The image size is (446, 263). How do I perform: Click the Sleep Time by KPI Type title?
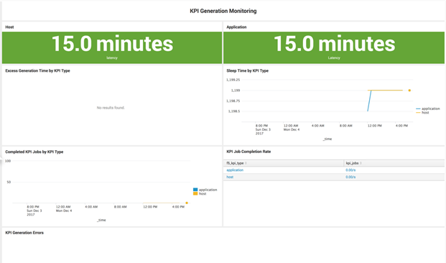pos(247,70)
